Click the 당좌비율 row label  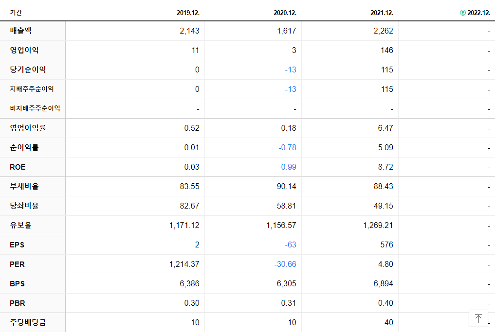click(x=24, y=206)
